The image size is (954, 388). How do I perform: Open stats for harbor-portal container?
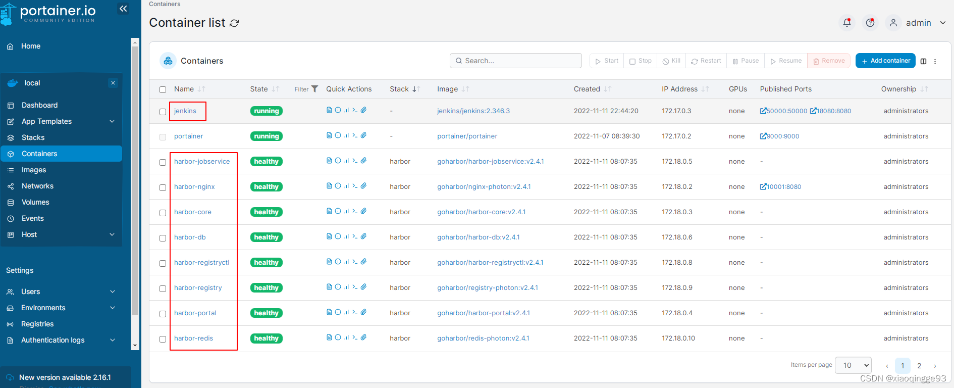346,312
